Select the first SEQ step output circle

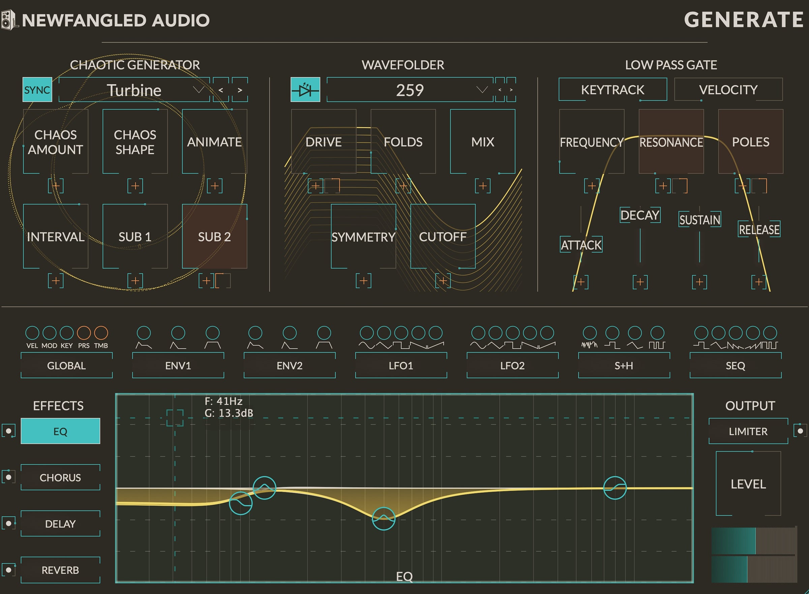tap(701, 333)
